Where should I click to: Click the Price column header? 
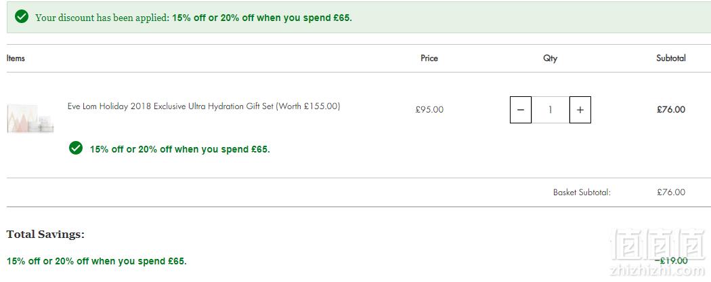point(429,58)
